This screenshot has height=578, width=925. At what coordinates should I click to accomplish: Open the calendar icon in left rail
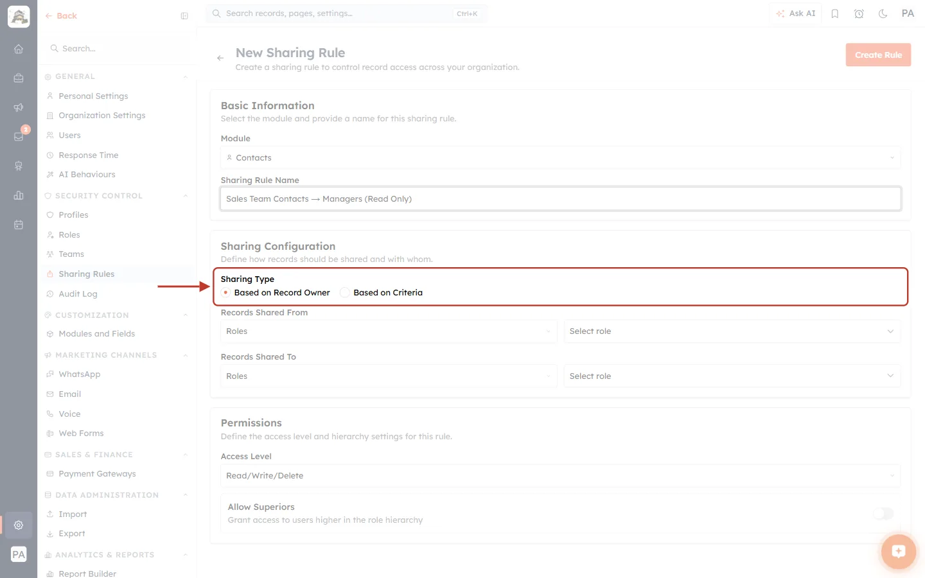tap(19, 225)
